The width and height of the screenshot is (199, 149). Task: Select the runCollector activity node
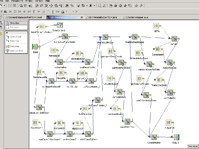[170, 93]
